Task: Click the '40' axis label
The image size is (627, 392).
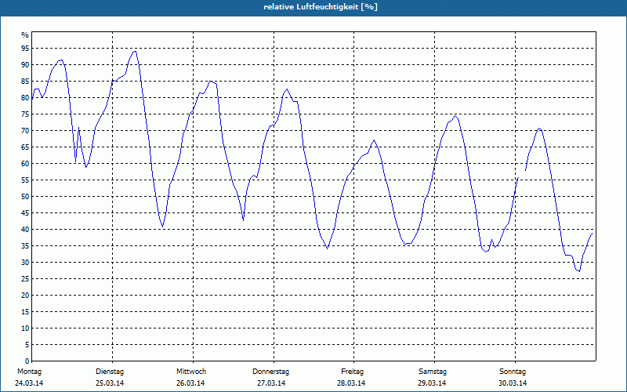Action: pos(25,230)
